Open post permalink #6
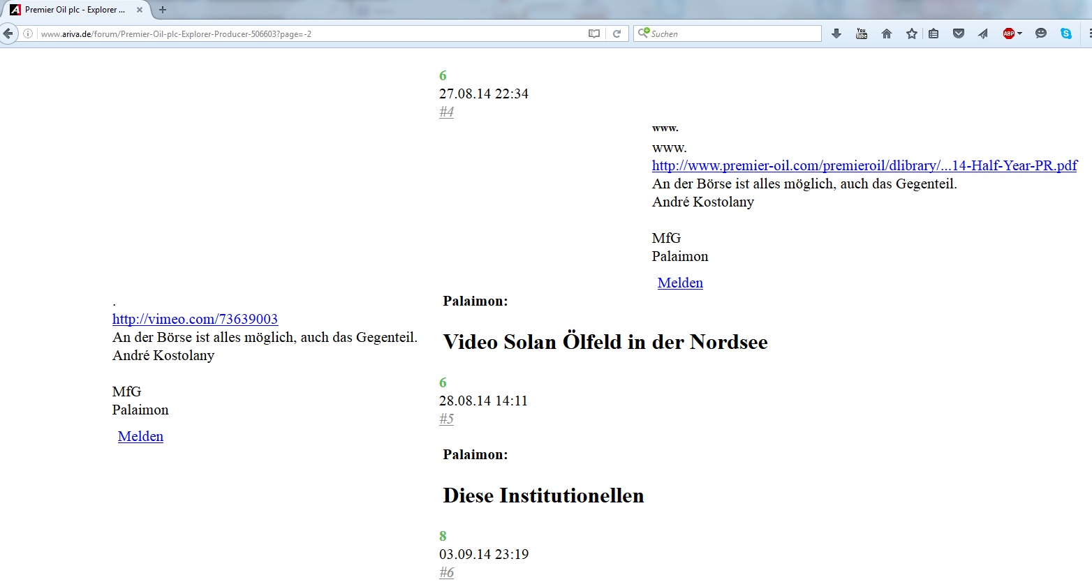Viewport: 1092px width, 582px height. 446,572
